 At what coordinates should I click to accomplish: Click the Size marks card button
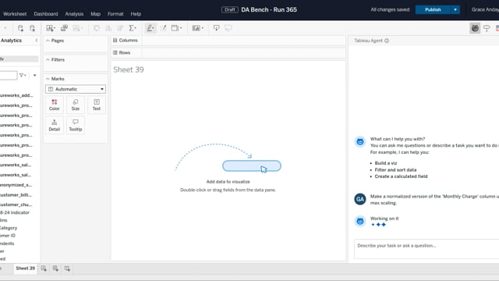pos(76,105)
